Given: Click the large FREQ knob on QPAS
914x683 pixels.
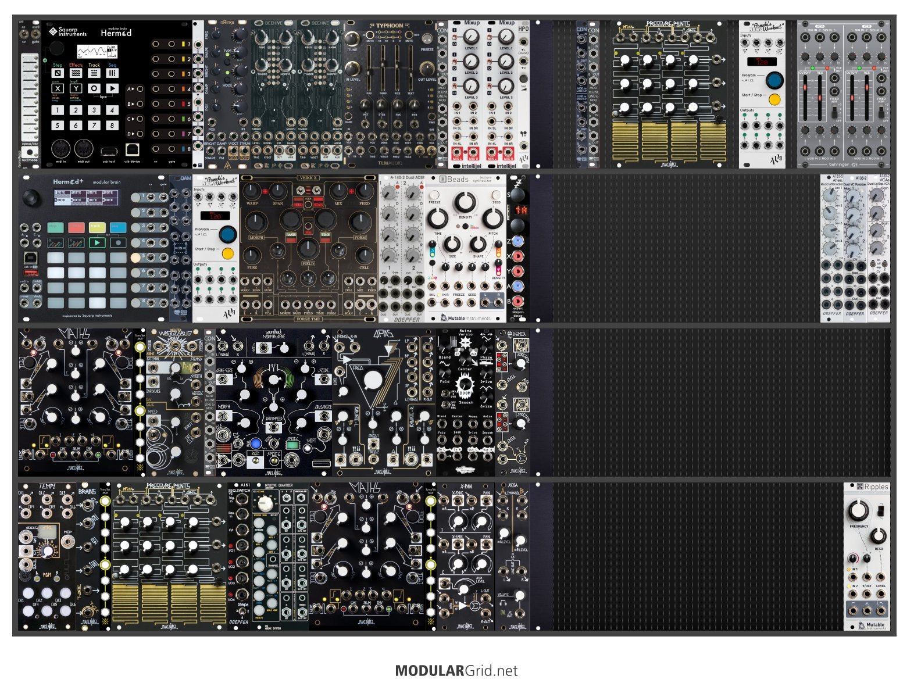Looking at the screenshot, I should pos(373,380).
